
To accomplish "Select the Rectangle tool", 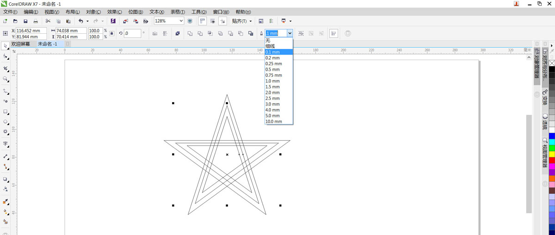I will tap(6, 112).
